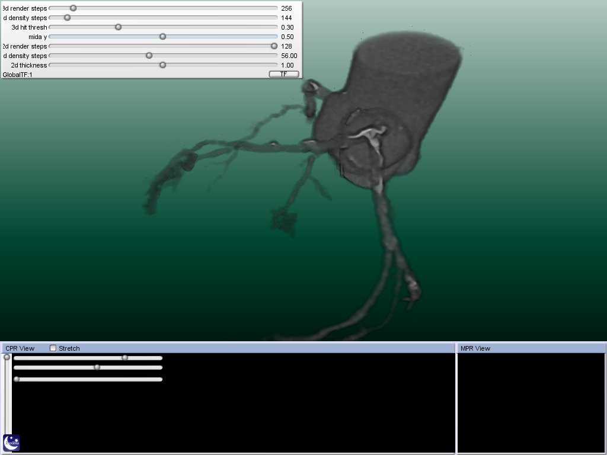Screen dimensions: 607x455
Task: Enable the Stretch checkbox
Action: click(53, 348)
